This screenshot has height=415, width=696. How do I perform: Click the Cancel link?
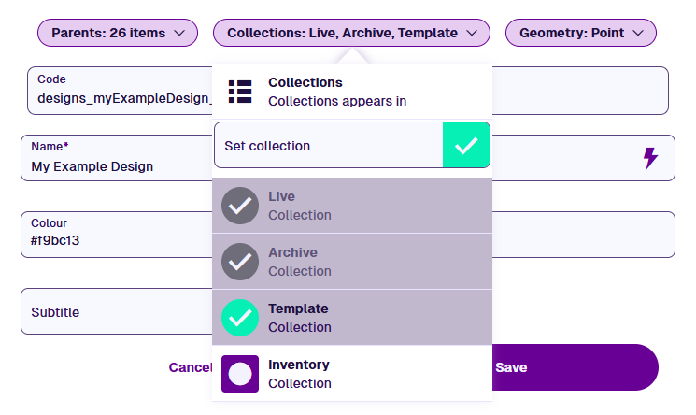click(191, 367)
